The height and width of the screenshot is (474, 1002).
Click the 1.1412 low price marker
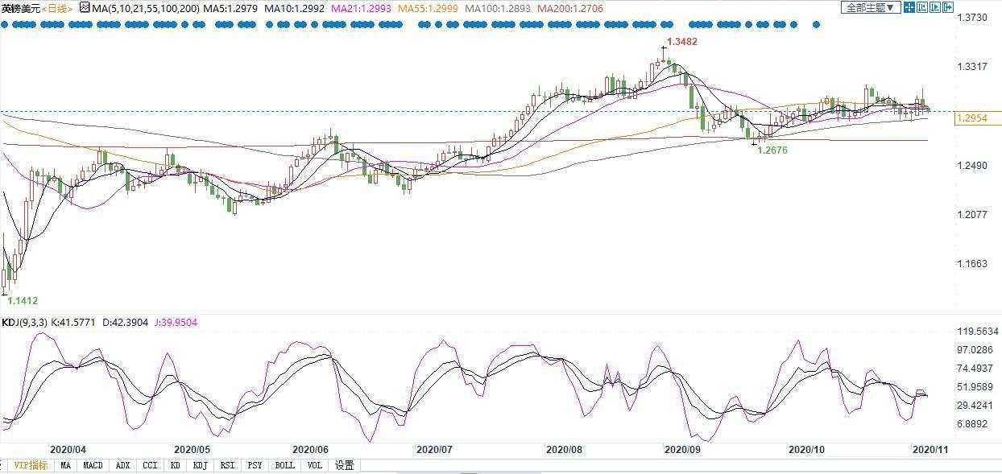click(x=23, y=300)
